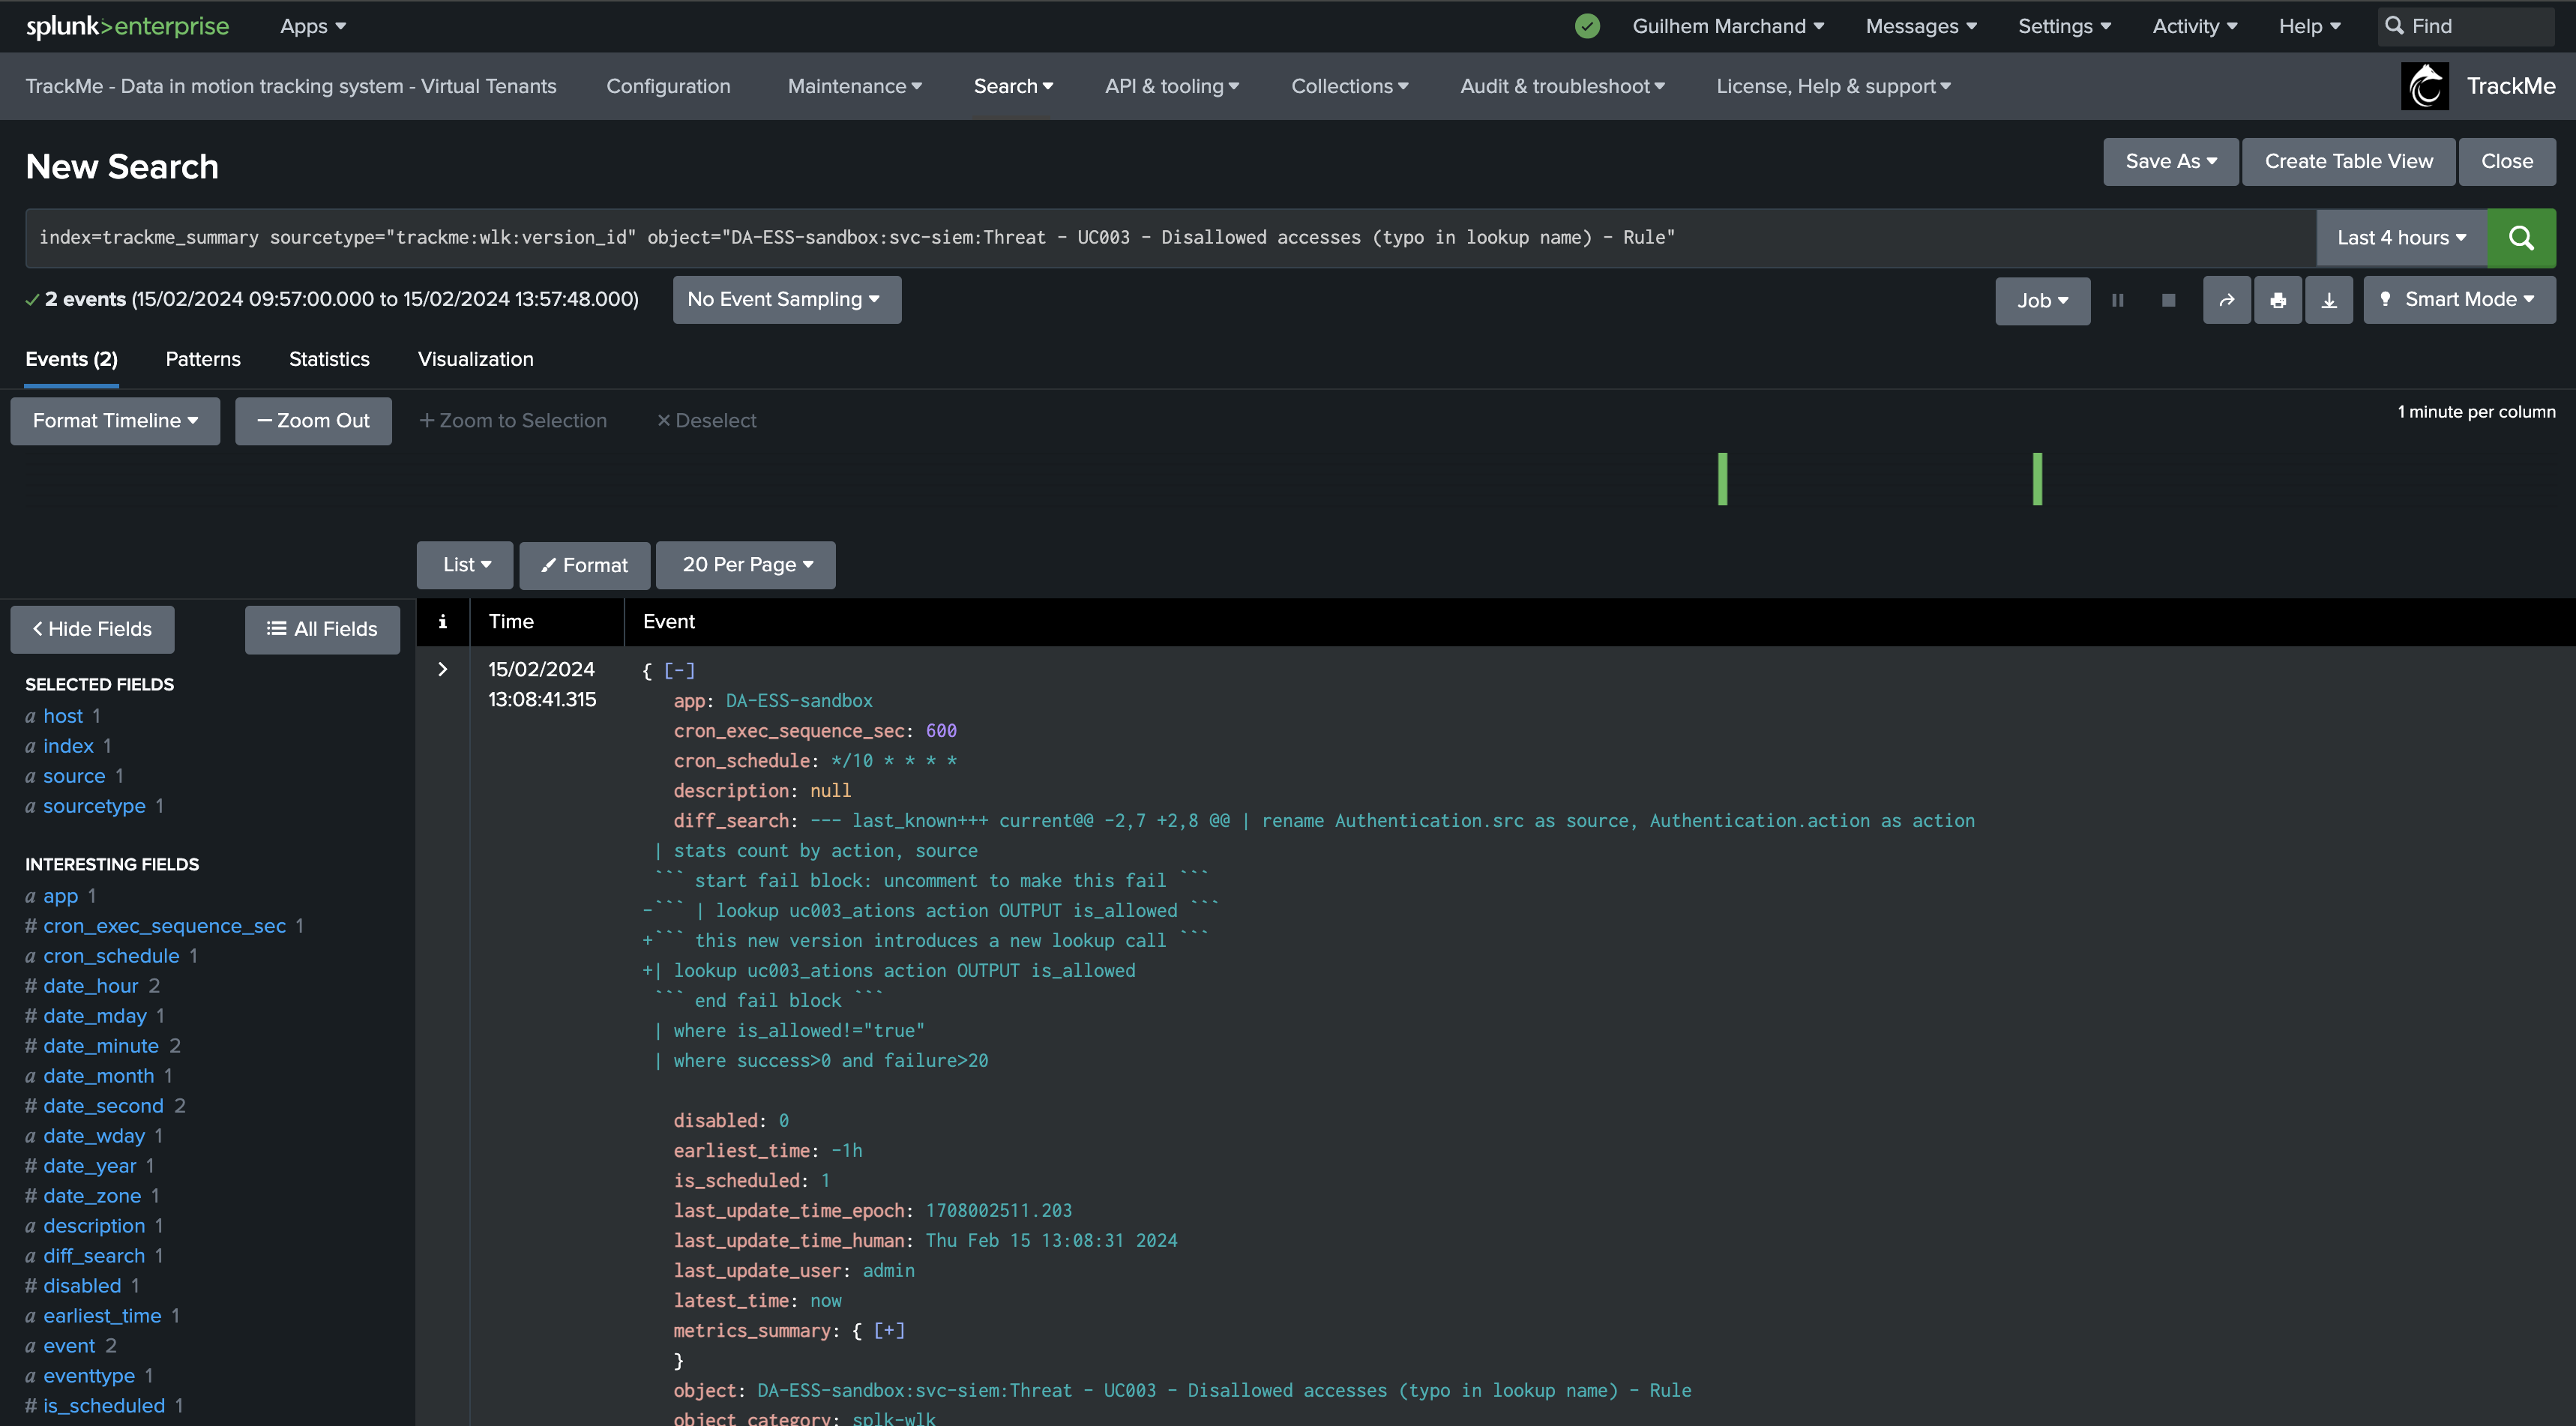2576x1426 pixels.
Task: Expand metrics_summary with the [+] toggle
Action: 889,1331
